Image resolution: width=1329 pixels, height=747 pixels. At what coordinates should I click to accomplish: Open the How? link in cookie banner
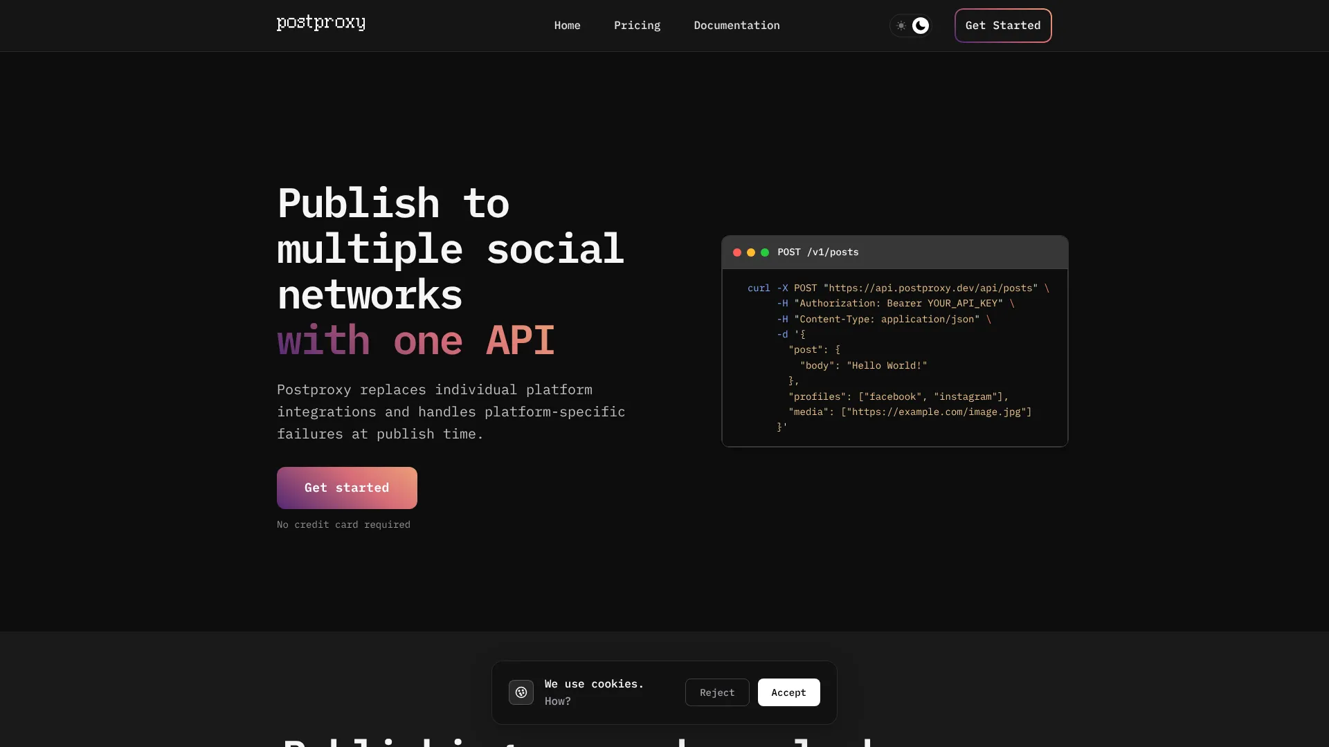click(557, 701)
